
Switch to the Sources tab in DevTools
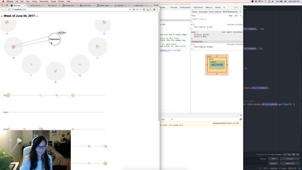(x=174, y=8)
